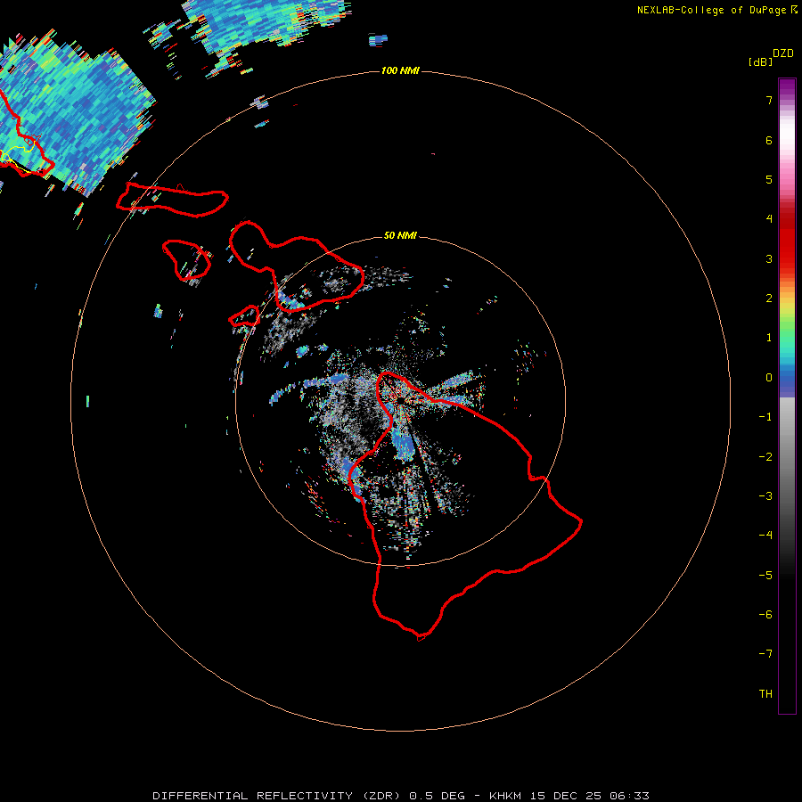Click the -2 value on the color scale

point(765,457)
